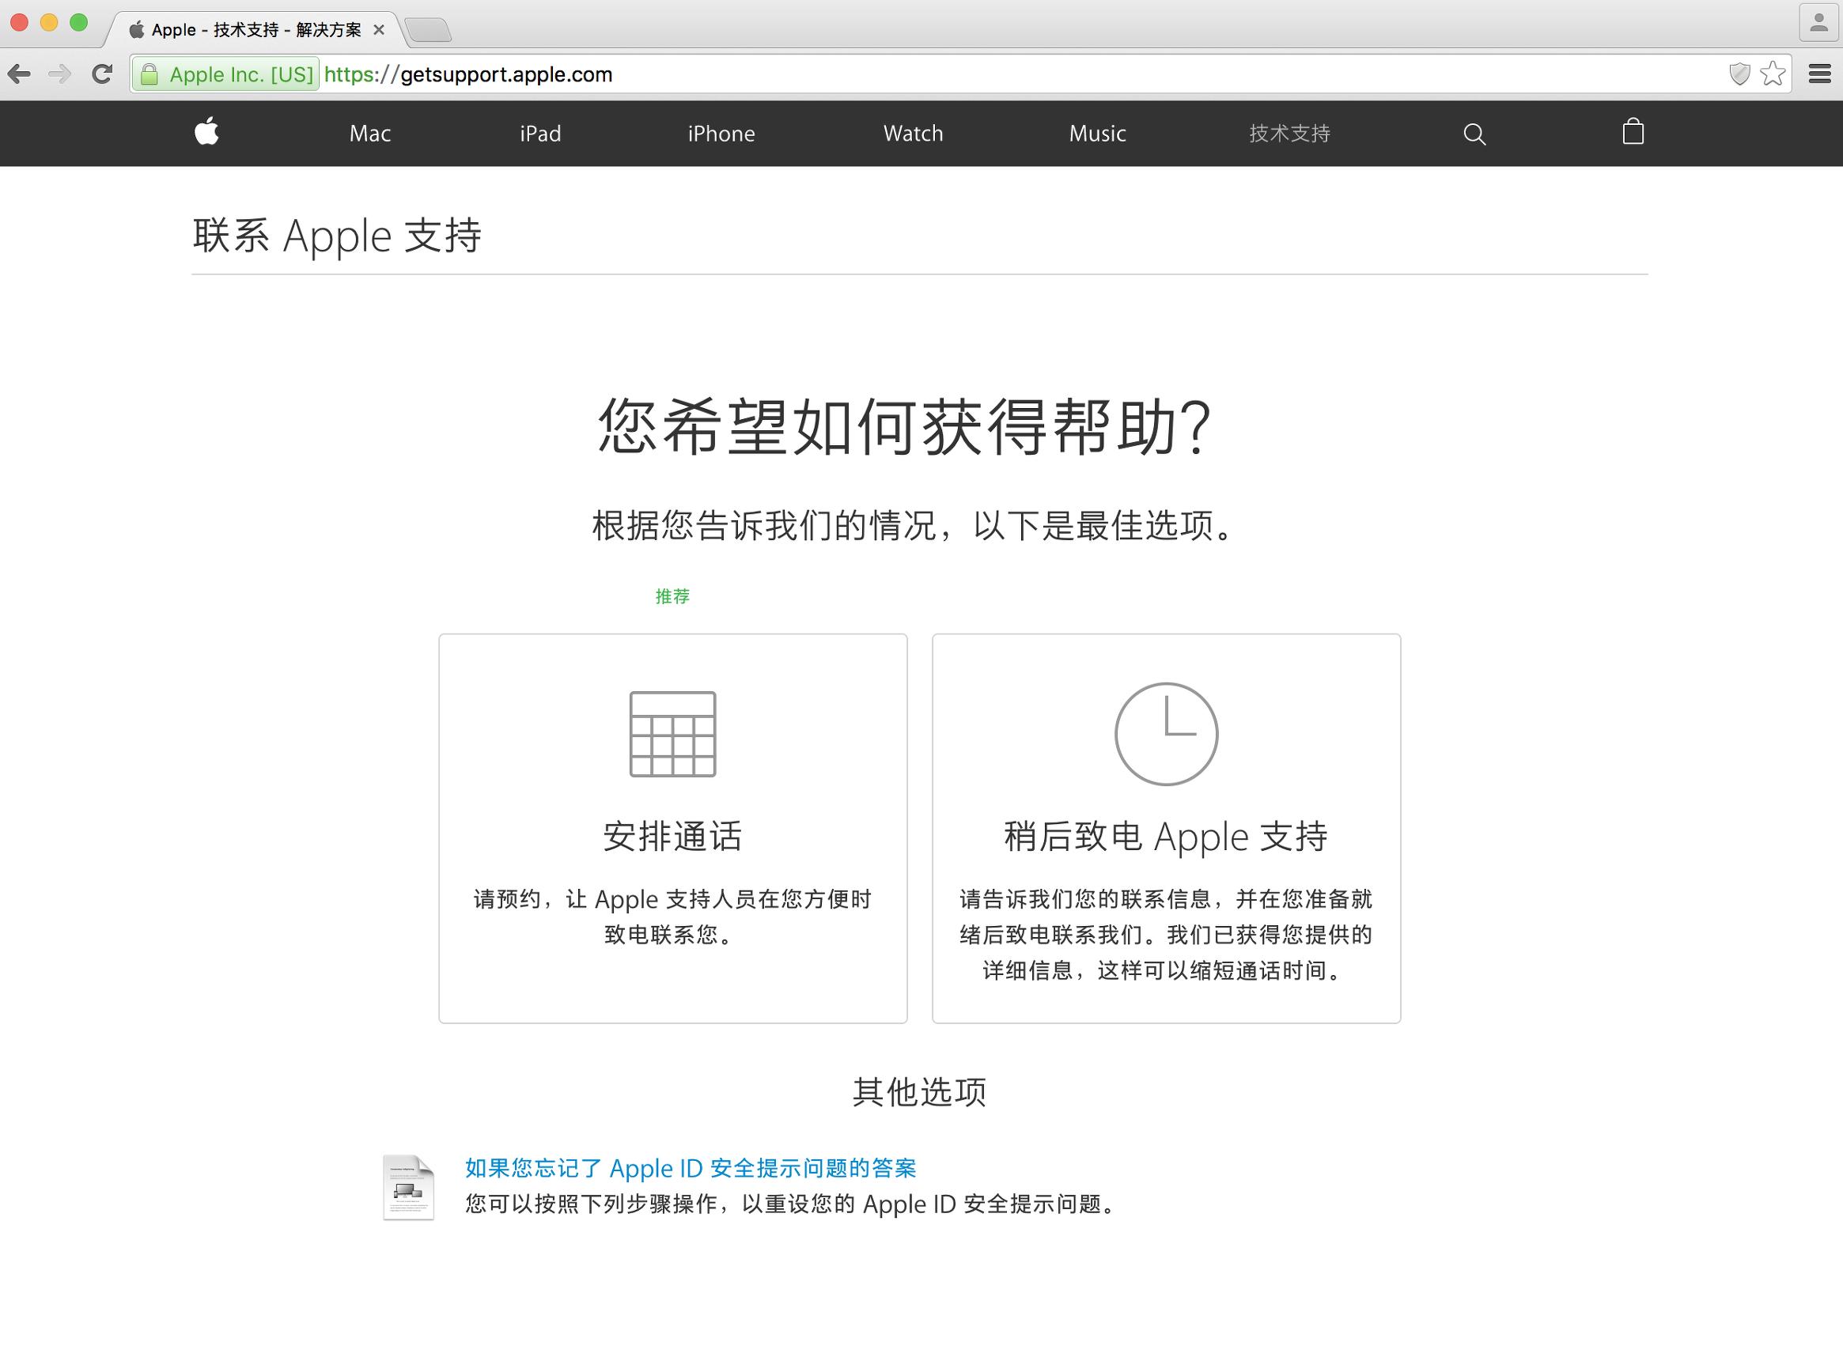Click the padlock icon in the address bar

click(x=151, y=74)
